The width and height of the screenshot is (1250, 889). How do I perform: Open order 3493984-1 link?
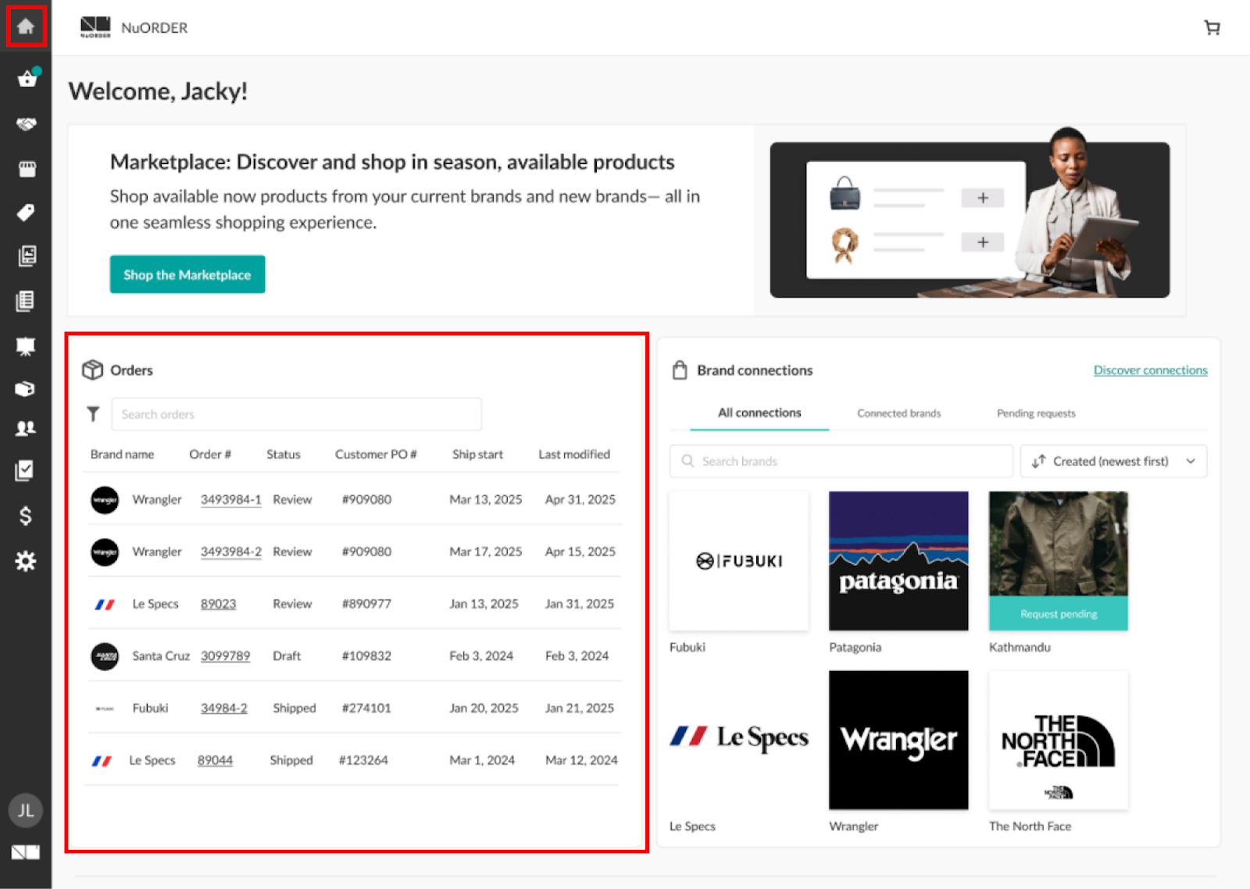point(230,500)
